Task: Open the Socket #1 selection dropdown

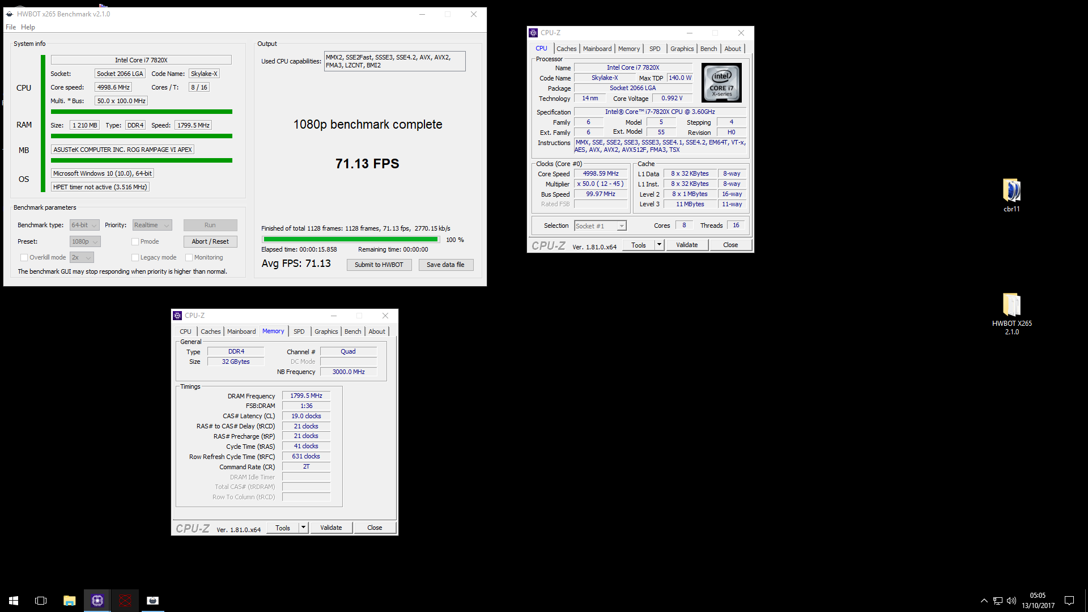Action: click(x=600, y=226)
